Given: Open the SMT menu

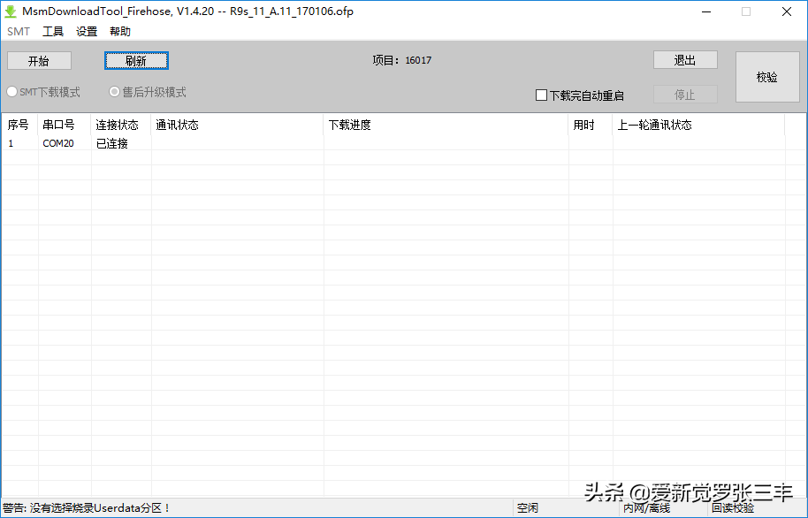Looking at the screenshot, I should click(19, 32).
